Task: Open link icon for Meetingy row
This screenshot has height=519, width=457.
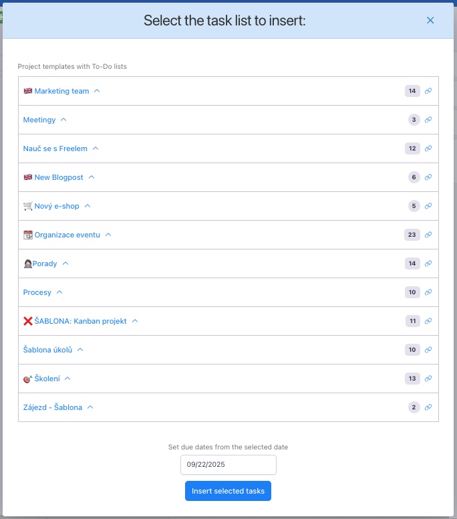Action: (x=428, y=120)
